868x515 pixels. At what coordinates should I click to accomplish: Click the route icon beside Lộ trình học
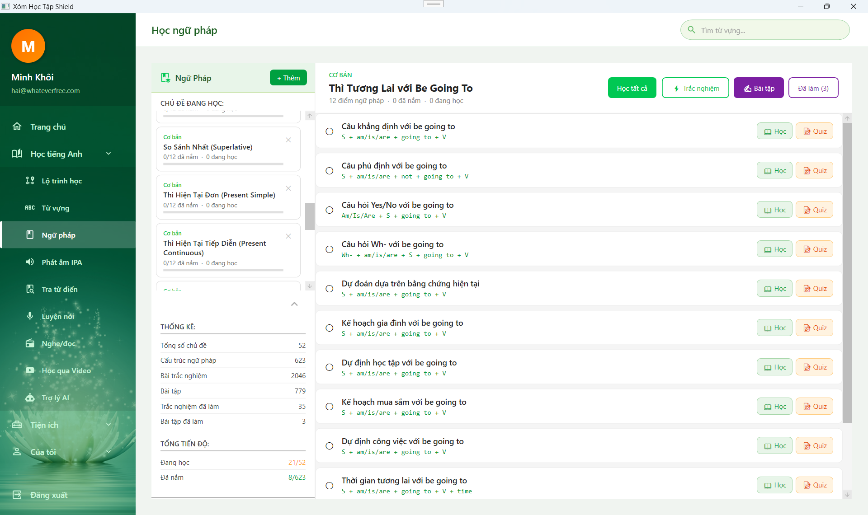point(30,181)
